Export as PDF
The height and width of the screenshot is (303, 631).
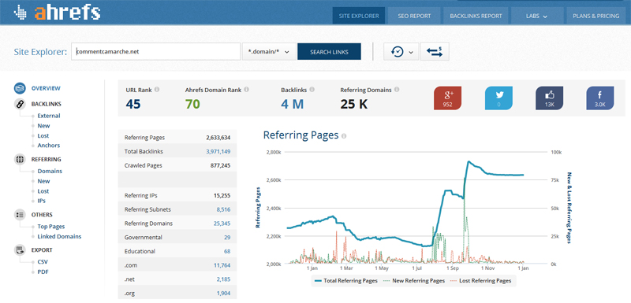pyautogui.click(x=43, y=272)
